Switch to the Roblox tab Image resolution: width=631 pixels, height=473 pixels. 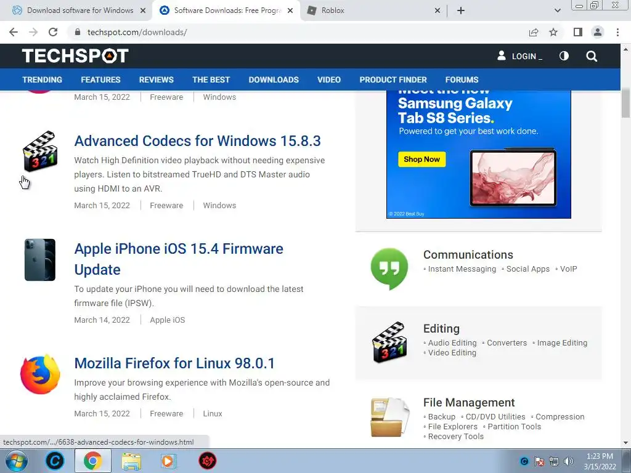332,10
